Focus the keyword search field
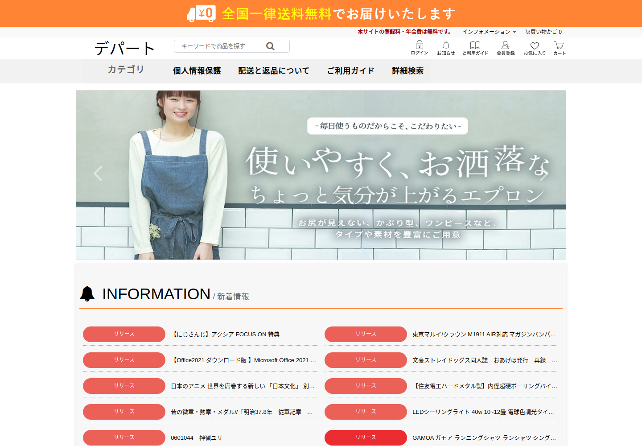Viewport: 642px width, 446px height. tap(232, 46)
